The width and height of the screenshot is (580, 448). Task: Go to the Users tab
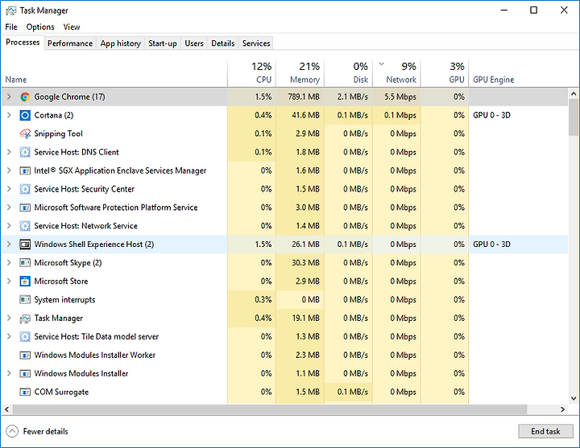tap(194, 43)
